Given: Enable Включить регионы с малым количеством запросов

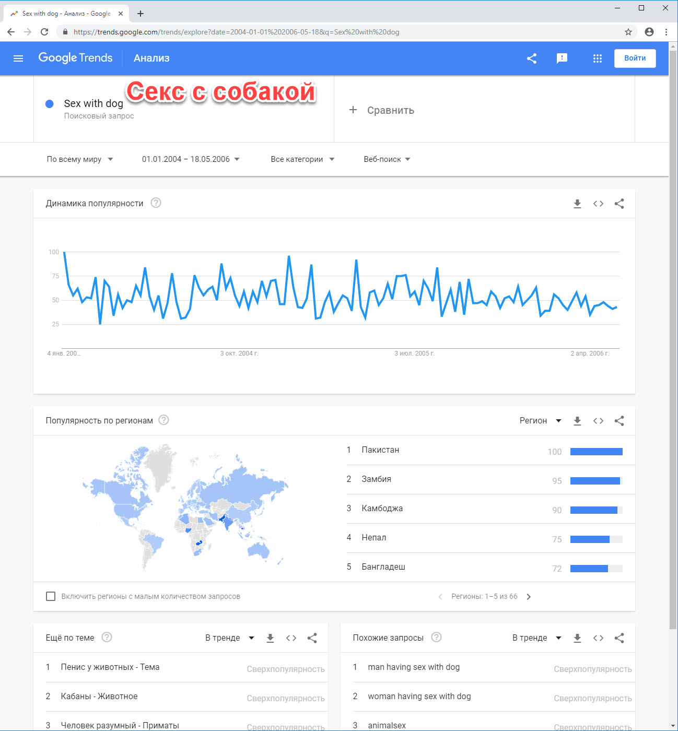Looking at the screenshot, I should tap(51, 596).
